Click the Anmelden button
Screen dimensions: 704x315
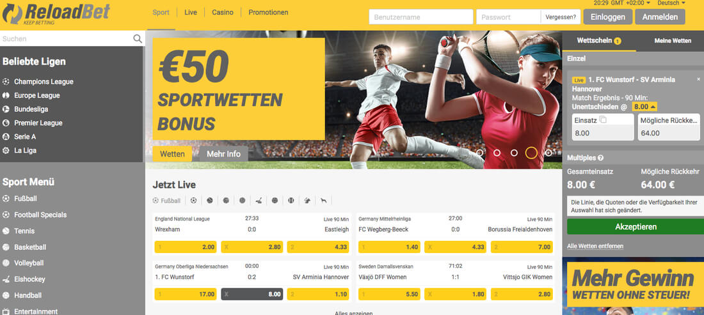click(x=660, y=17)
